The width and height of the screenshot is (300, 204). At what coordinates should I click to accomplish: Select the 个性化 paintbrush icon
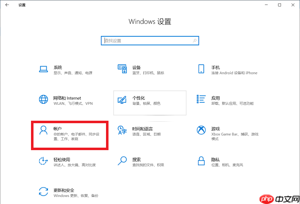[122, 100]
